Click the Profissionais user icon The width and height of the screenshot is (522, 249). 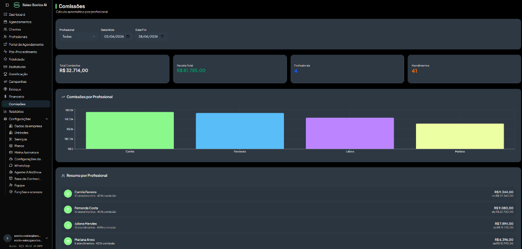(5, 37)
